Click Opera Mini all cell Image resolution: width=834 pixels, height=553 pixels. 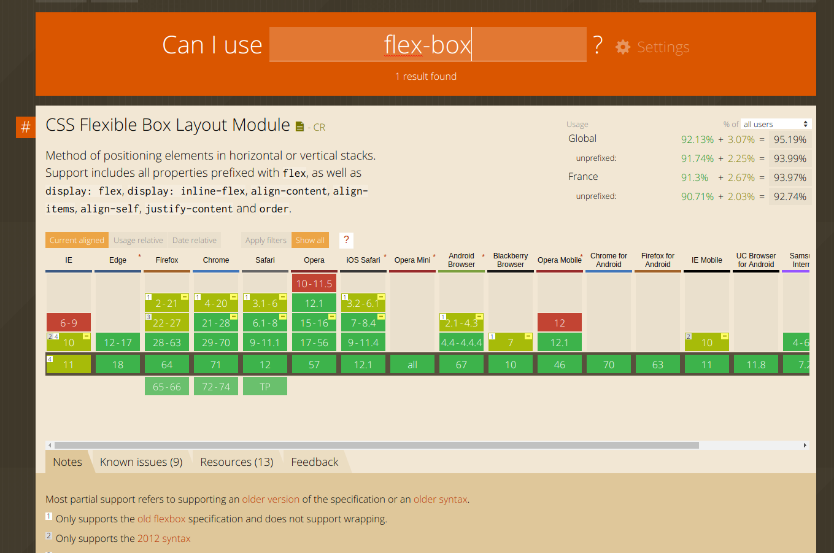point(412,365)
